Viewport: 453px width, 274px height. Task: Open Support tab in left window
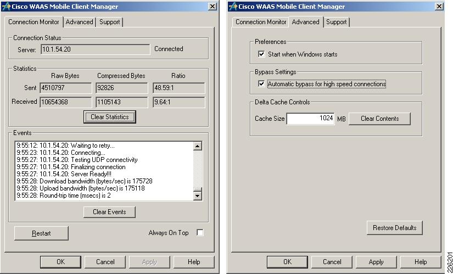click(109, 22)
